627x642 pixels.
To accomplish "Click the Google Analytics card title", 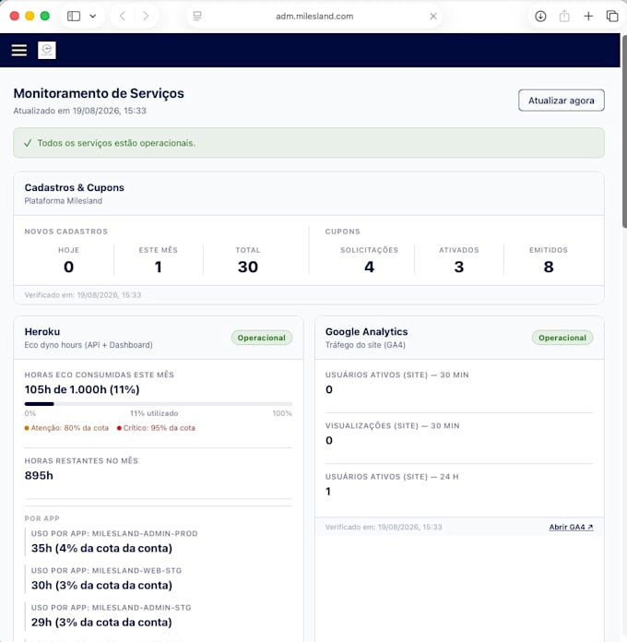I will 366,332.
